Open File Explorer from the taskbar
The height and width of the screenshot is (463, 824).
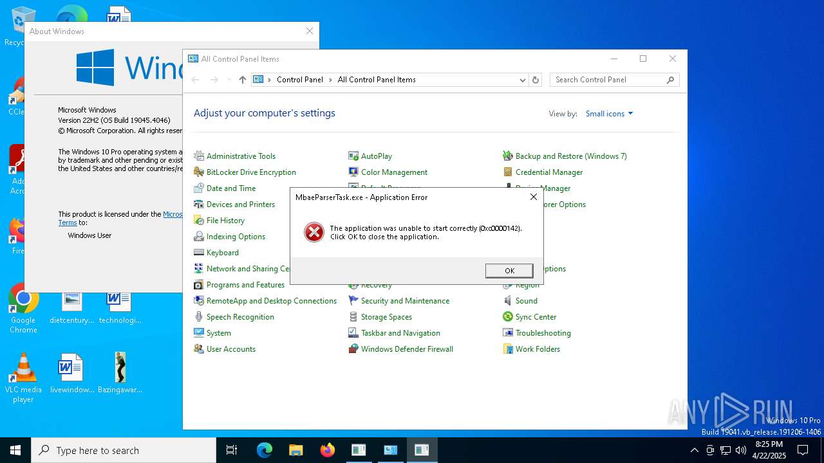click(x=295, y=450)
